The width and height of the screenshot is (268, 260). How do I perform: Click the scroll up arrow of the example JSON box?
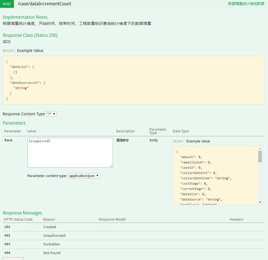tap(260, 149)
